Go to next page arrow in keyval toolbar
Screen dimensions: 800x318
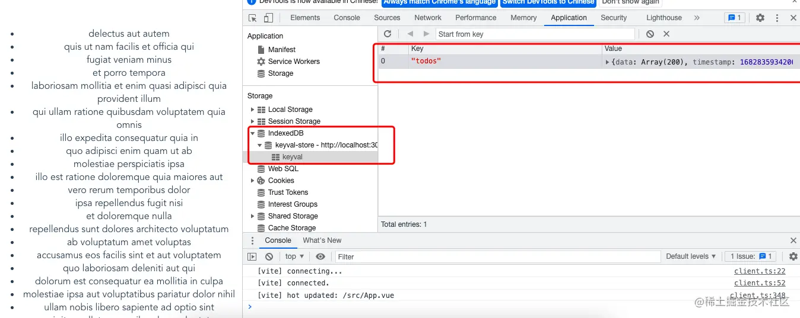[426, 34]
